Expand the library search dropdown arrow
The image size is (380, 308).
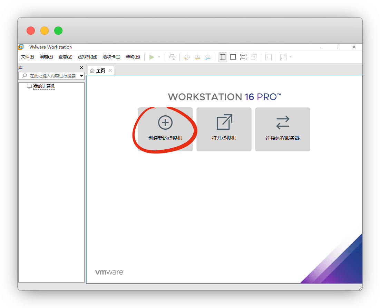pos(82,76)
